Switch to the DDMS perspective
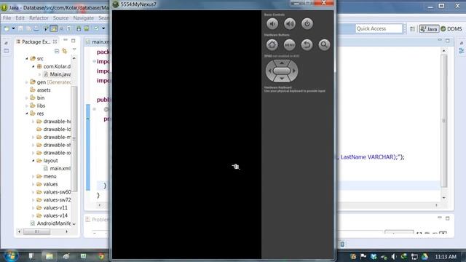The height and width of the screenshot is (262, 466). 451,29
